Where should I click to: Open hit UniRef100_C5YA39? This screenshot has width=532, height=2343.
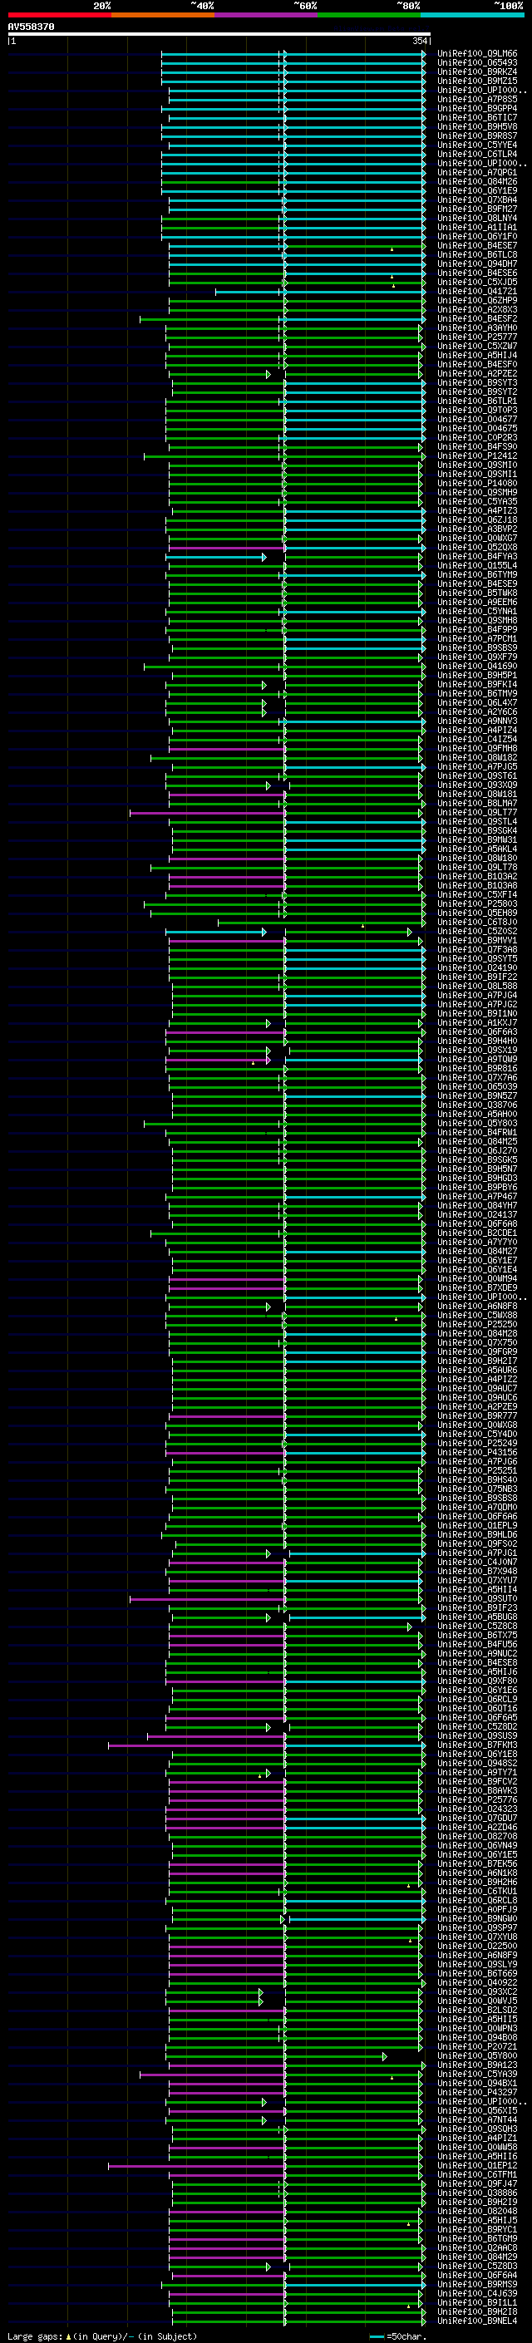(477, 2075)
